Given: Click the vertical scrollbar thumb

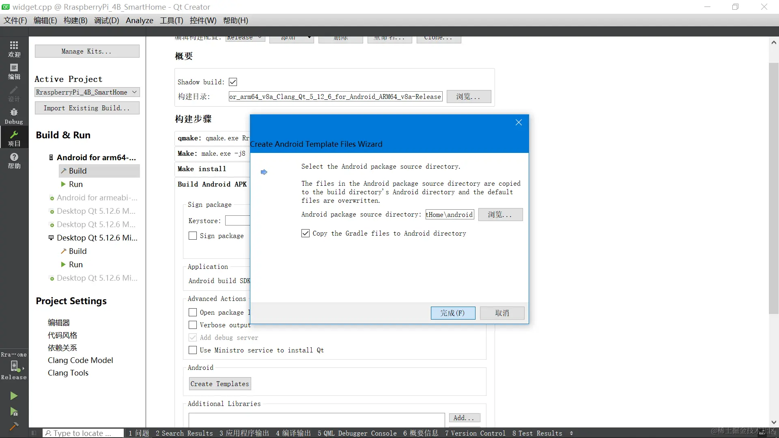Looking at the screenshot, I should coord(774,189).
